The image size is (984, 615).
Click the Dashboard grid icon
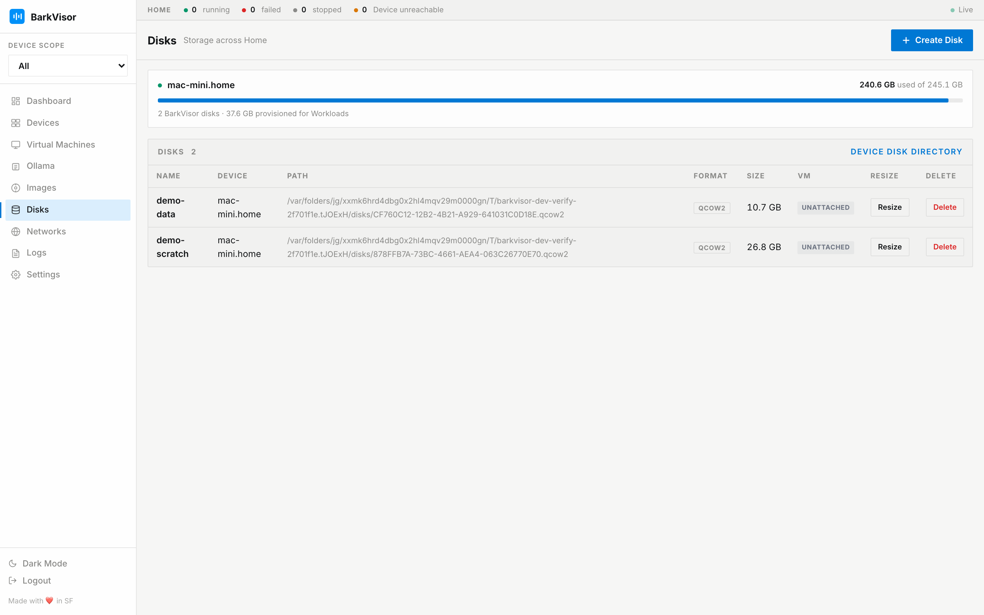tap(15, 101)
